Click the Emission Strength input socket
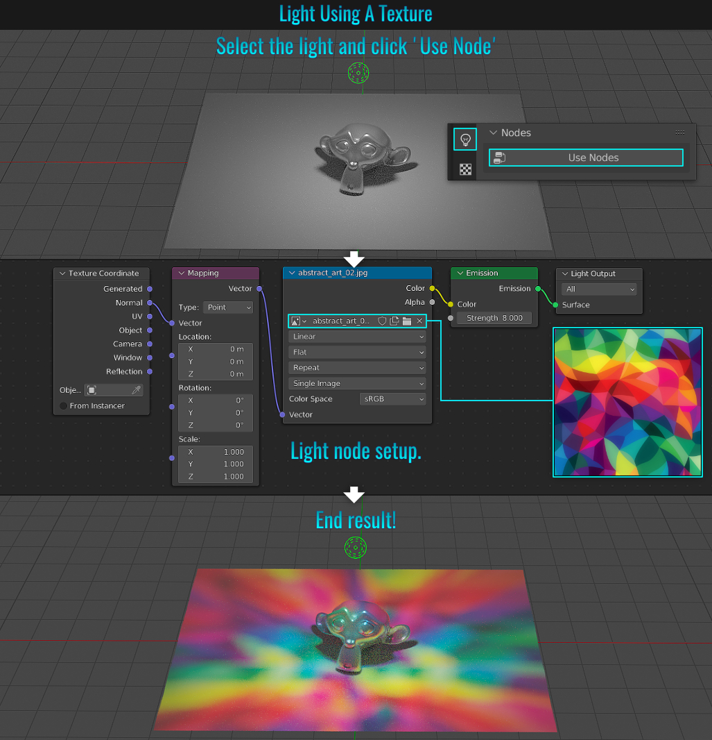The width and height of the screenshot is (712, 740). pos(451,318)
